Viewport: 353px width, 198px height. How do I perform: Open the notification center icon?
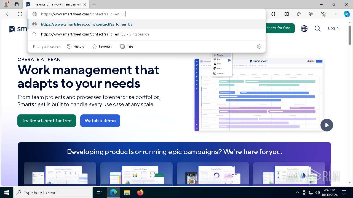[x=344, y=193]
